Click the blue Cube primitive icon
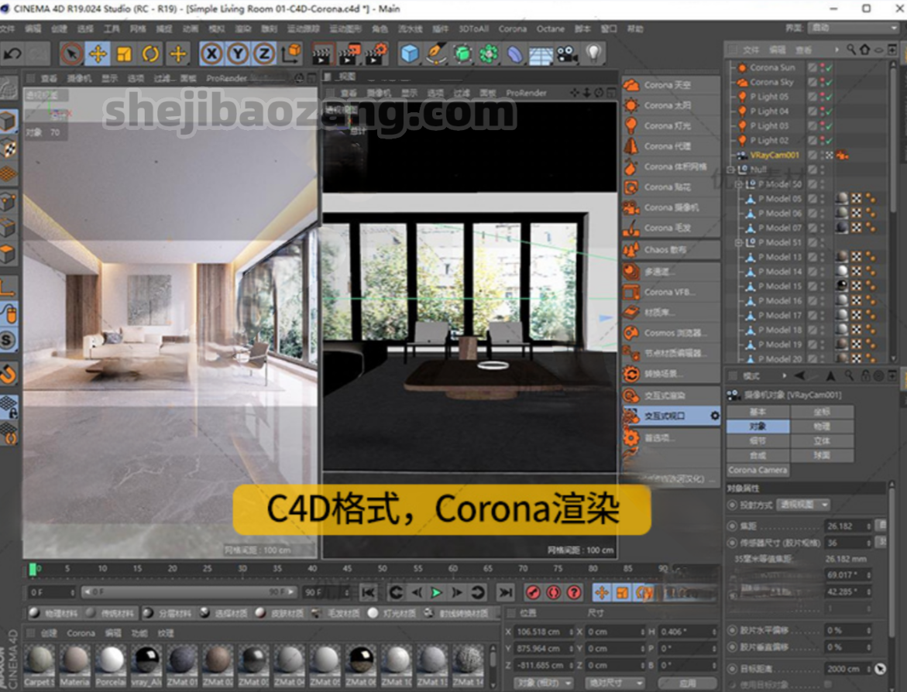Image resolution: width=907 pixels, height=692 pixels. (x=410, y=53)
